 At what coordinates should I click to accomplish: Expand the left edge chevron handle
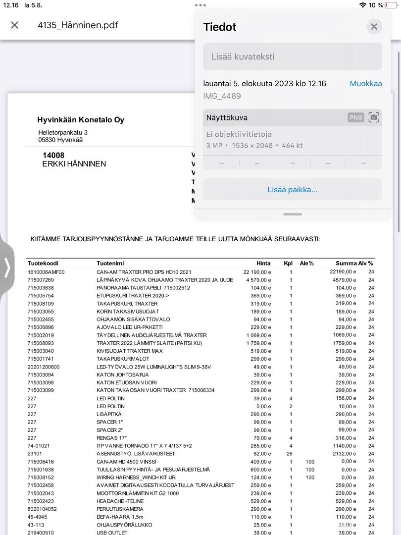7,267
